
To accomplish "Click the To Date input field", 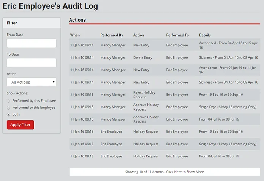I will [32, 63].
